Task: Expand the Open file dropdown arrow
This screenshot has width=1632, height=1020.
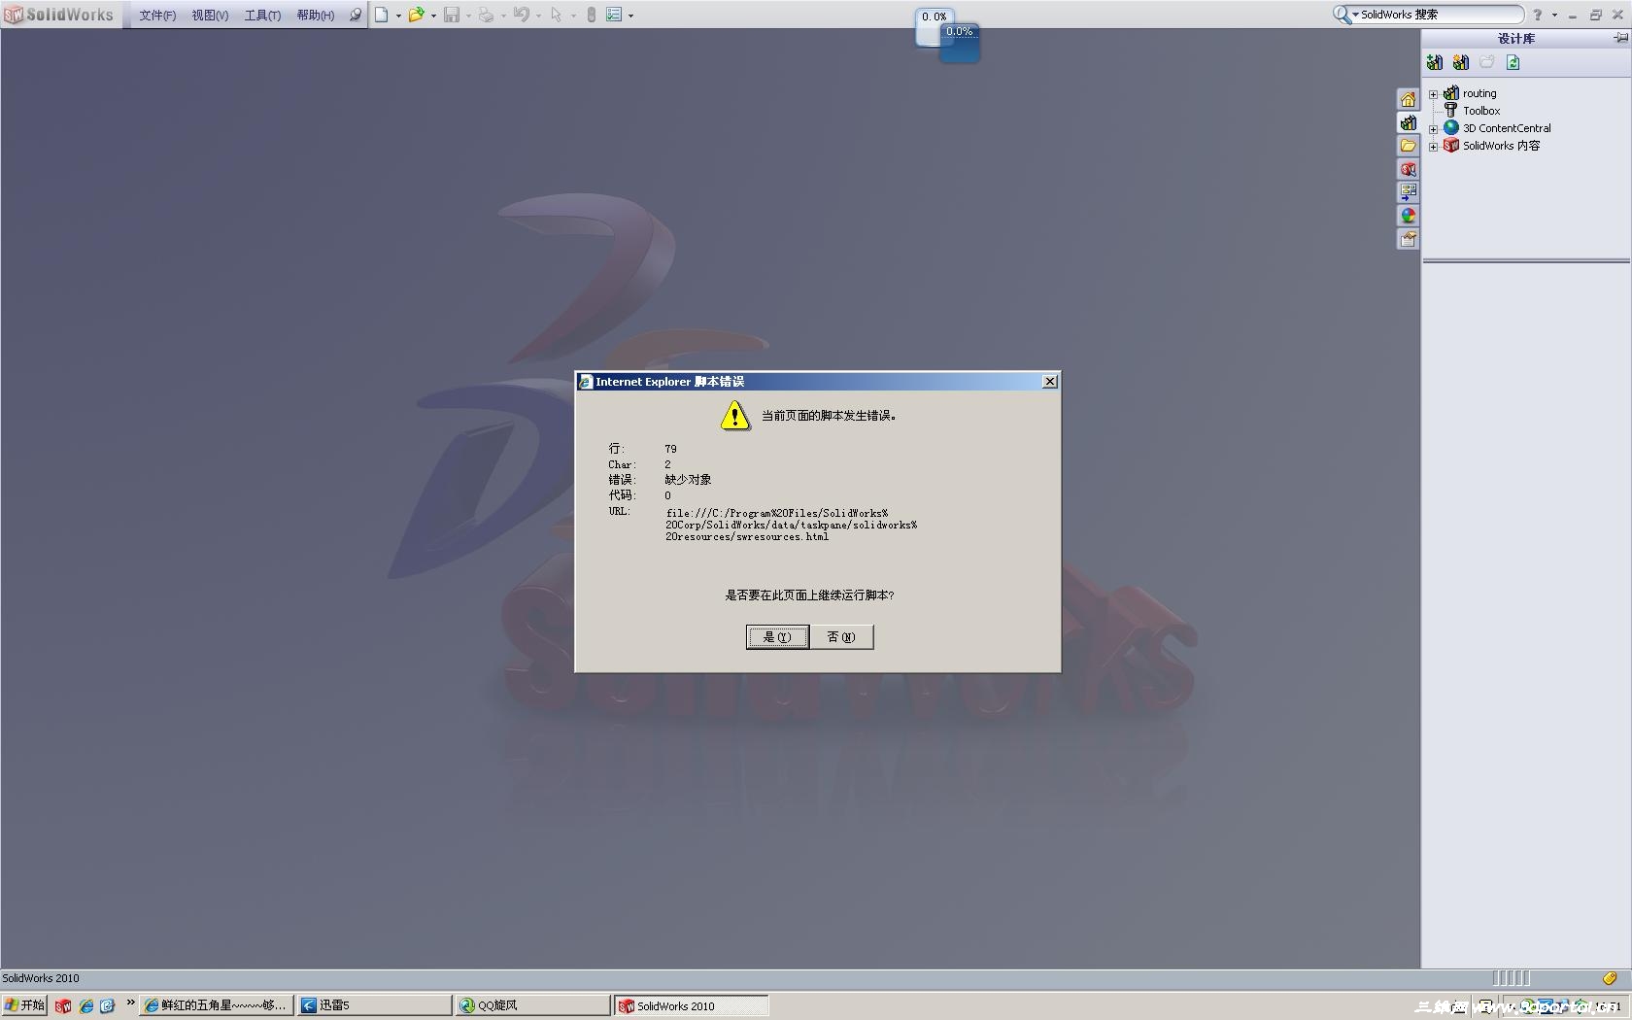Action: tap(433, 16)
